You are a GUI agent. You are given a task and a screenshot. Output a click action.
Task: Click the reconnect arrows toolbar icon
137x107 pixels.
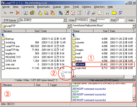coord(12,13)
